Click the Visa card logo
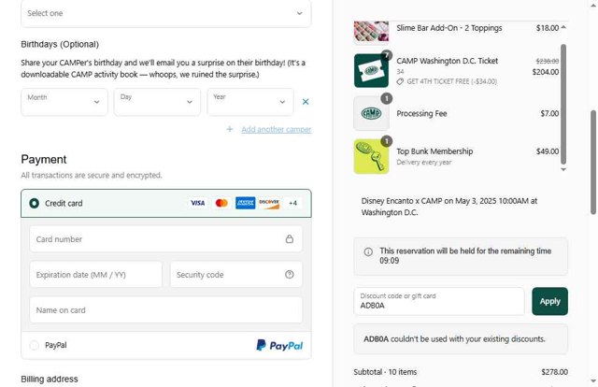 197,203
